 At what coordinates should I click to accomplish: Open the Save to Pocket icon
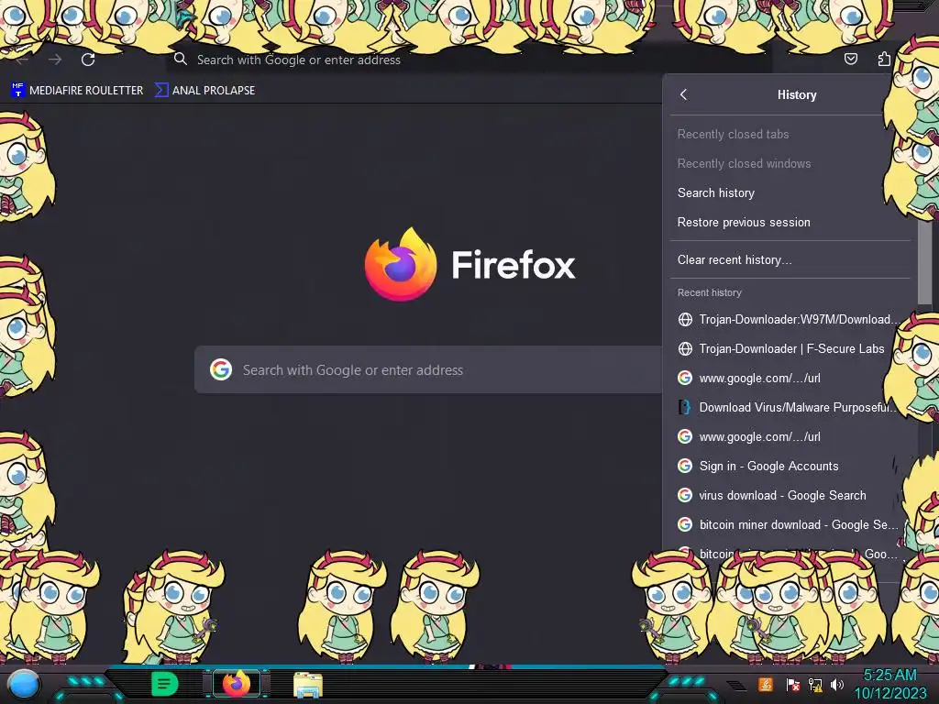(850, 59)
